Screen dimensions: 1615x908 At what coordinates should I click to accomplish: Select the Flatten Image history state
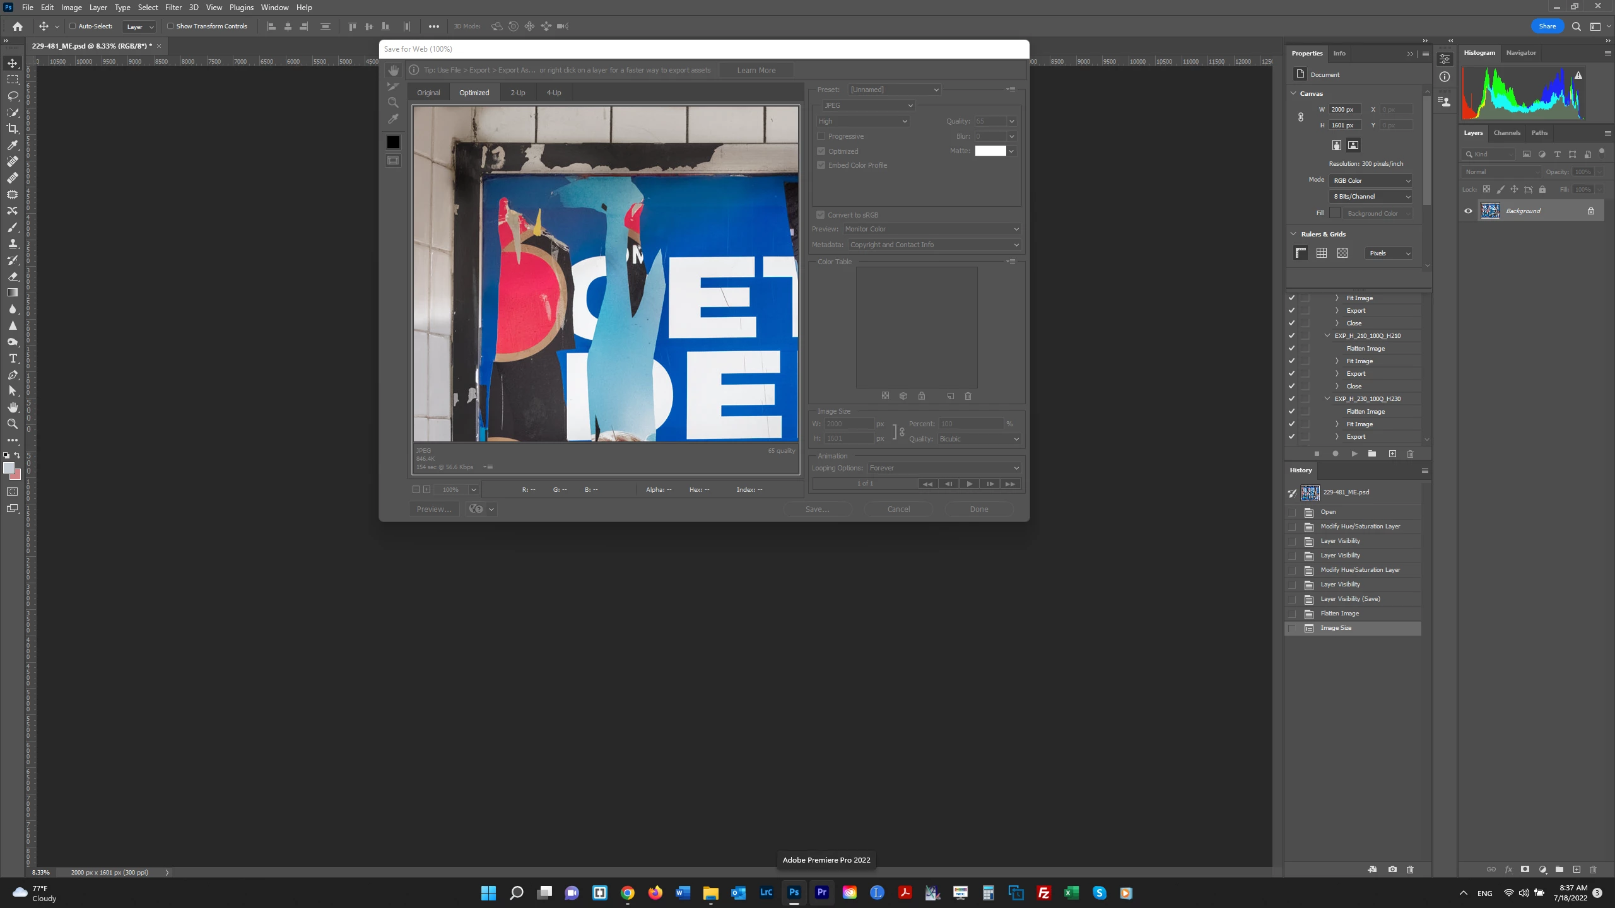click(1339, 614)
